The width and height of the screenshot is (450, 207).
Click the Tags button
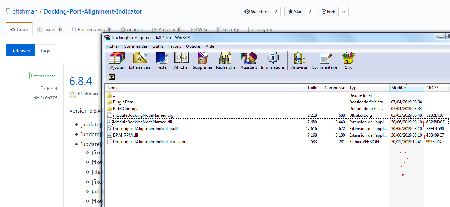click(x=45, y=50)
